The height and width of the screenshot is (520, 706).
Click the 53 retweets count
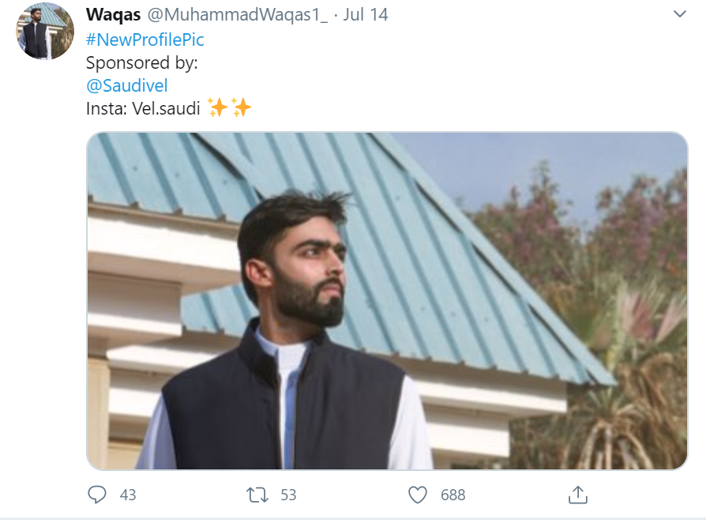coord(288,495)
